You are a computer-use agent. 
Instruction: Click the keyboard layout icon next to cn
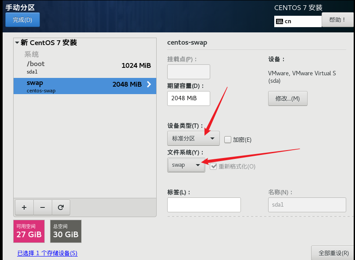pyautogui.click(x=280, y=21)
